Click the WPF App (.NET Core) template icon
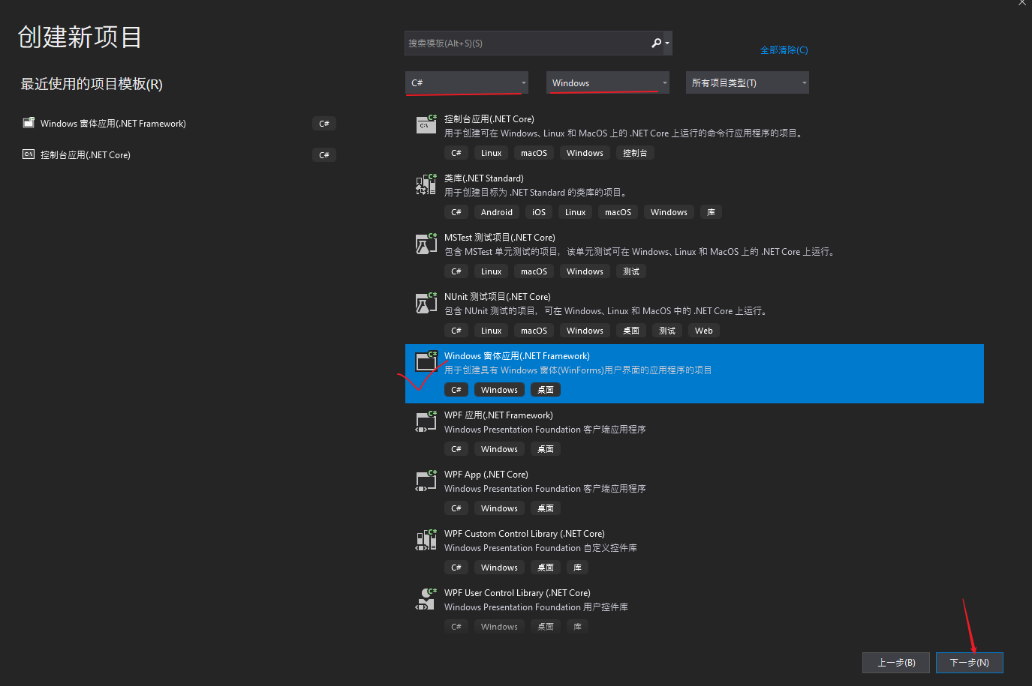Image resolution: width=1032 pixels, height=686 pixels. click(426, 480)
